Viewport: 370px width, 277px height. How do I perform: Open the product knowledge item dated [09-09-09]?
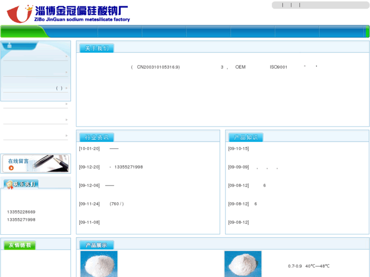[253, 167]
